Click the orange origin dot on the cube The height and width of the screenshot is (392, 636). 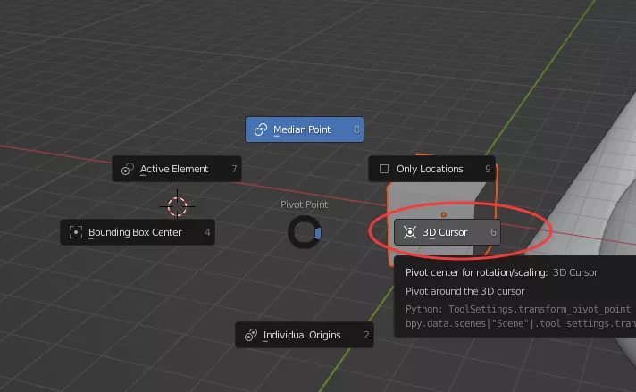444,214
